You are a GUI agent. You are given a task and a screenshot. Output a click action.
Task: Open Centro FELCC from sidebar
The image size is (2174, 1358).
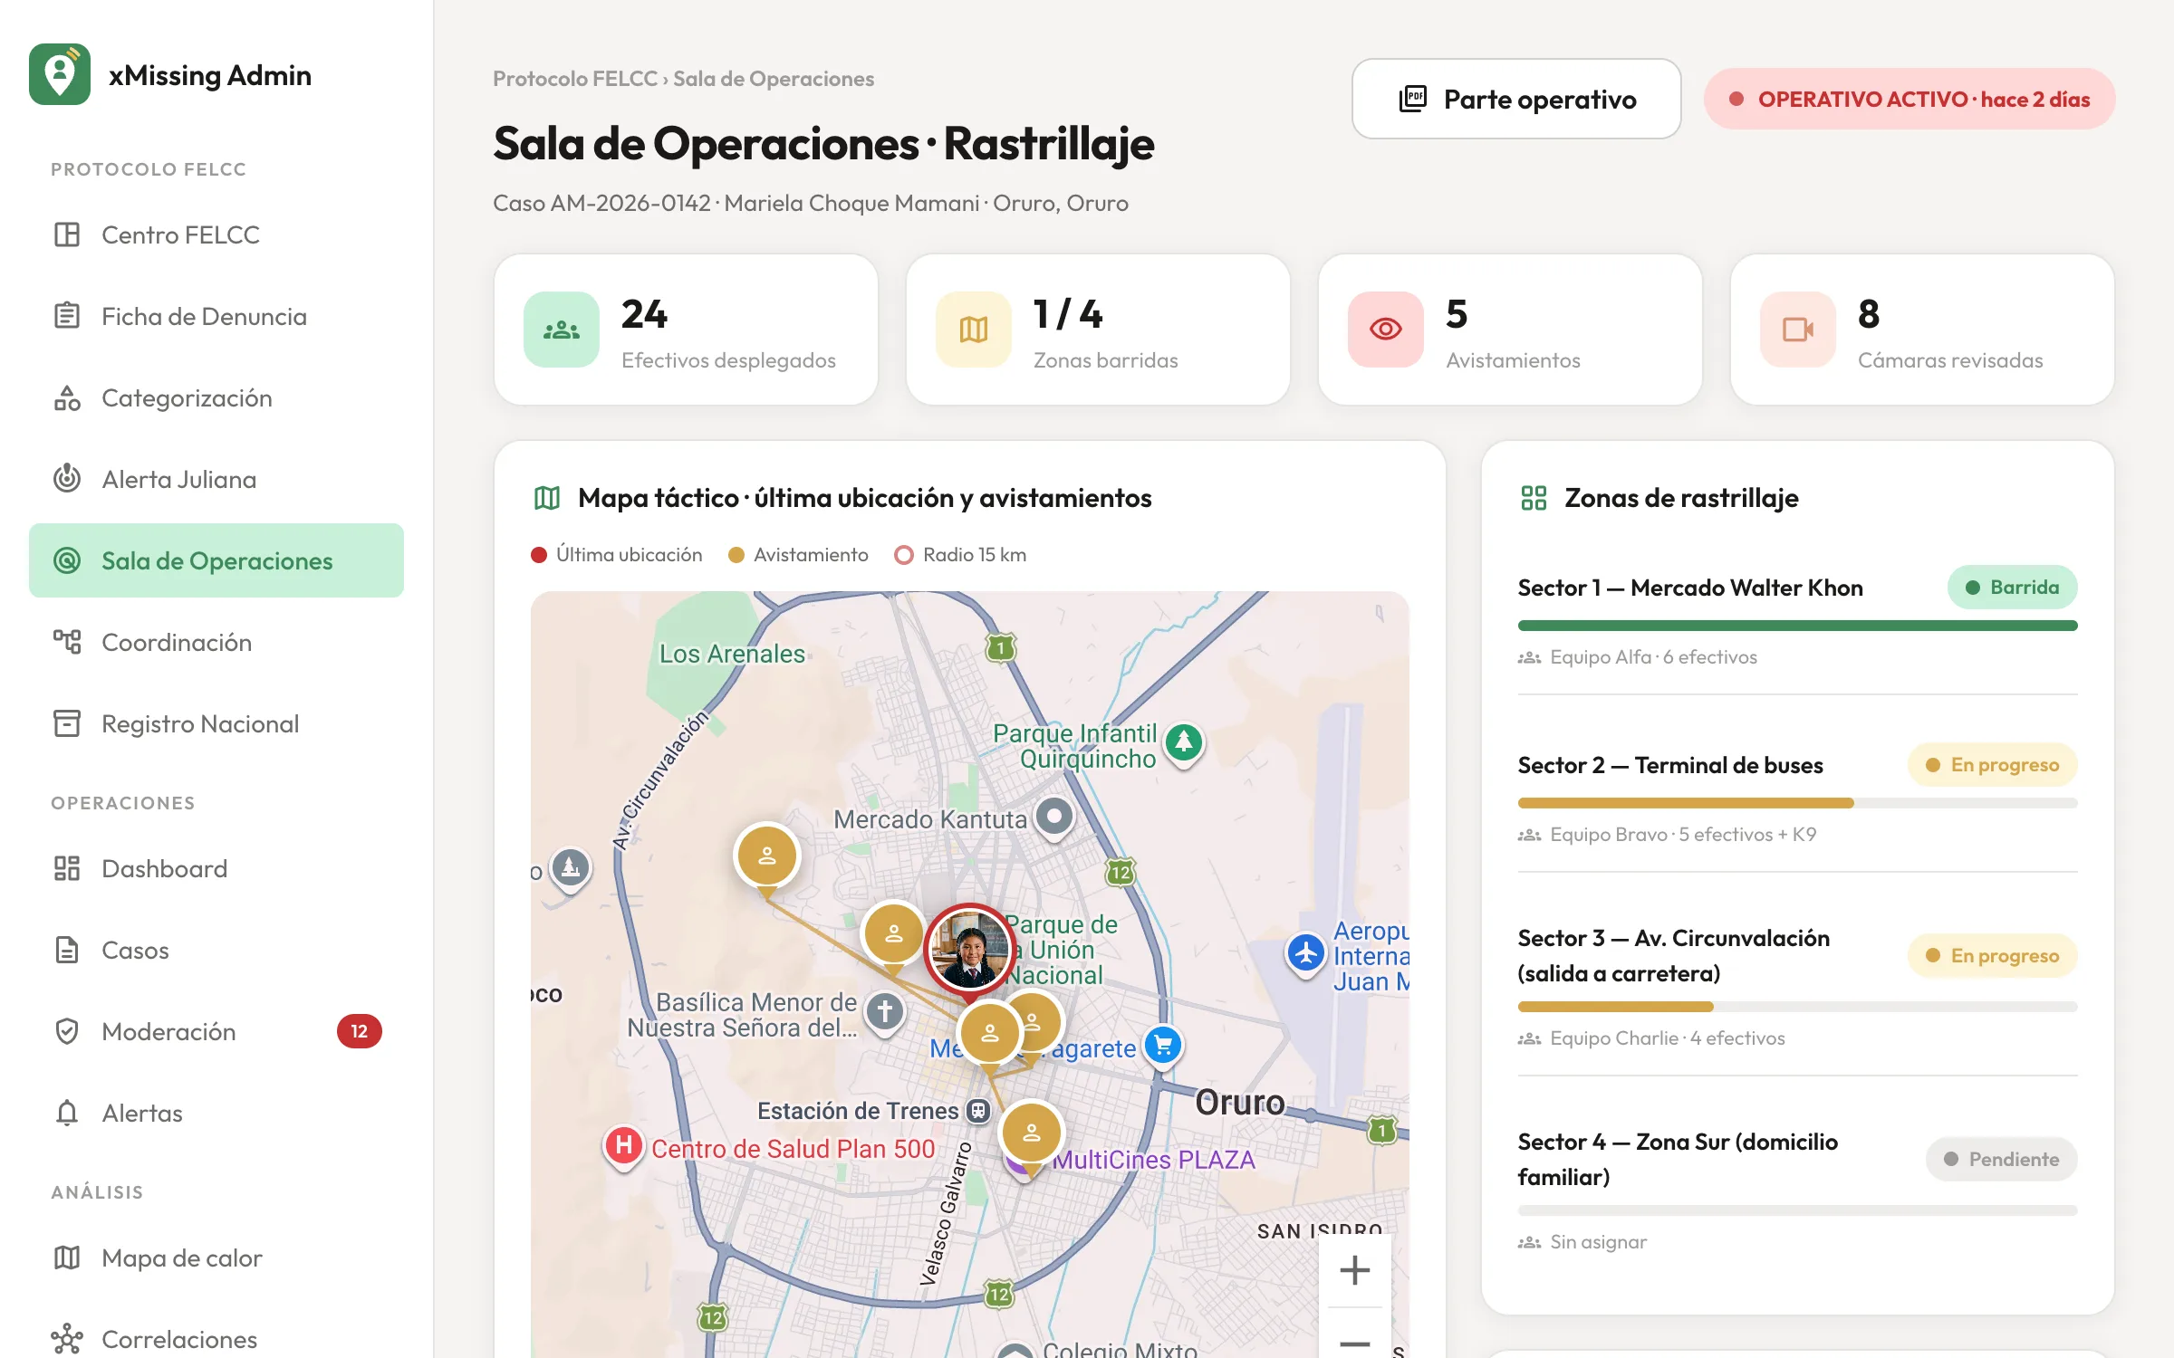pyautogui.click(x=216, y=234)
